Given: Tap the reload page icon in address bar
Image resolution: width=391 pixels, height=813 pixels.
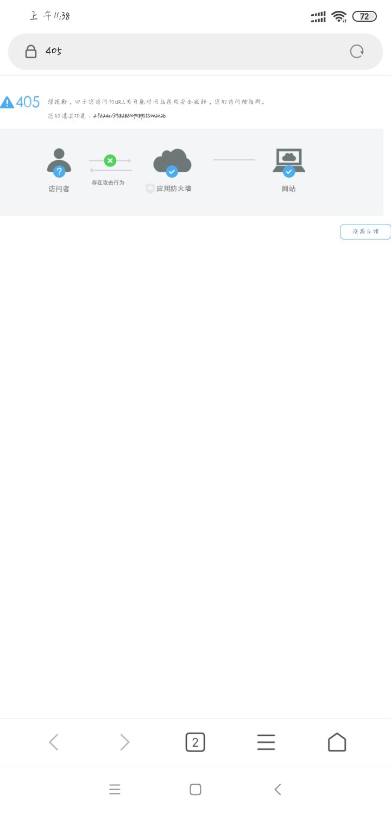Looking at the screenshot, I should pos(357,52).
